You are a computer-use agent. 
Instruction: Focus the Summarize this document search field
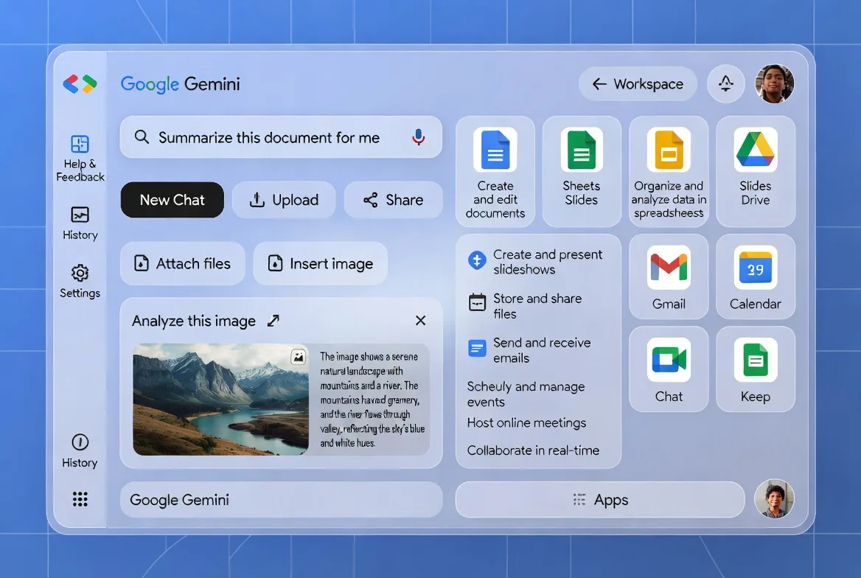coord(281,137)
